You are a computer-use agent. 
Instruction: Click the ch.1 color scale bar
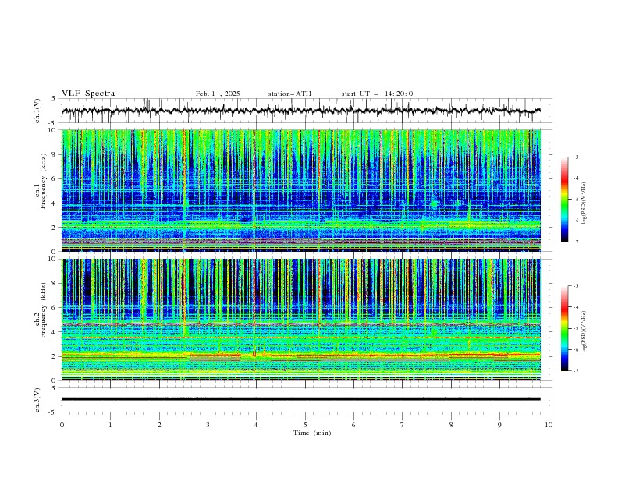(565, 200)
